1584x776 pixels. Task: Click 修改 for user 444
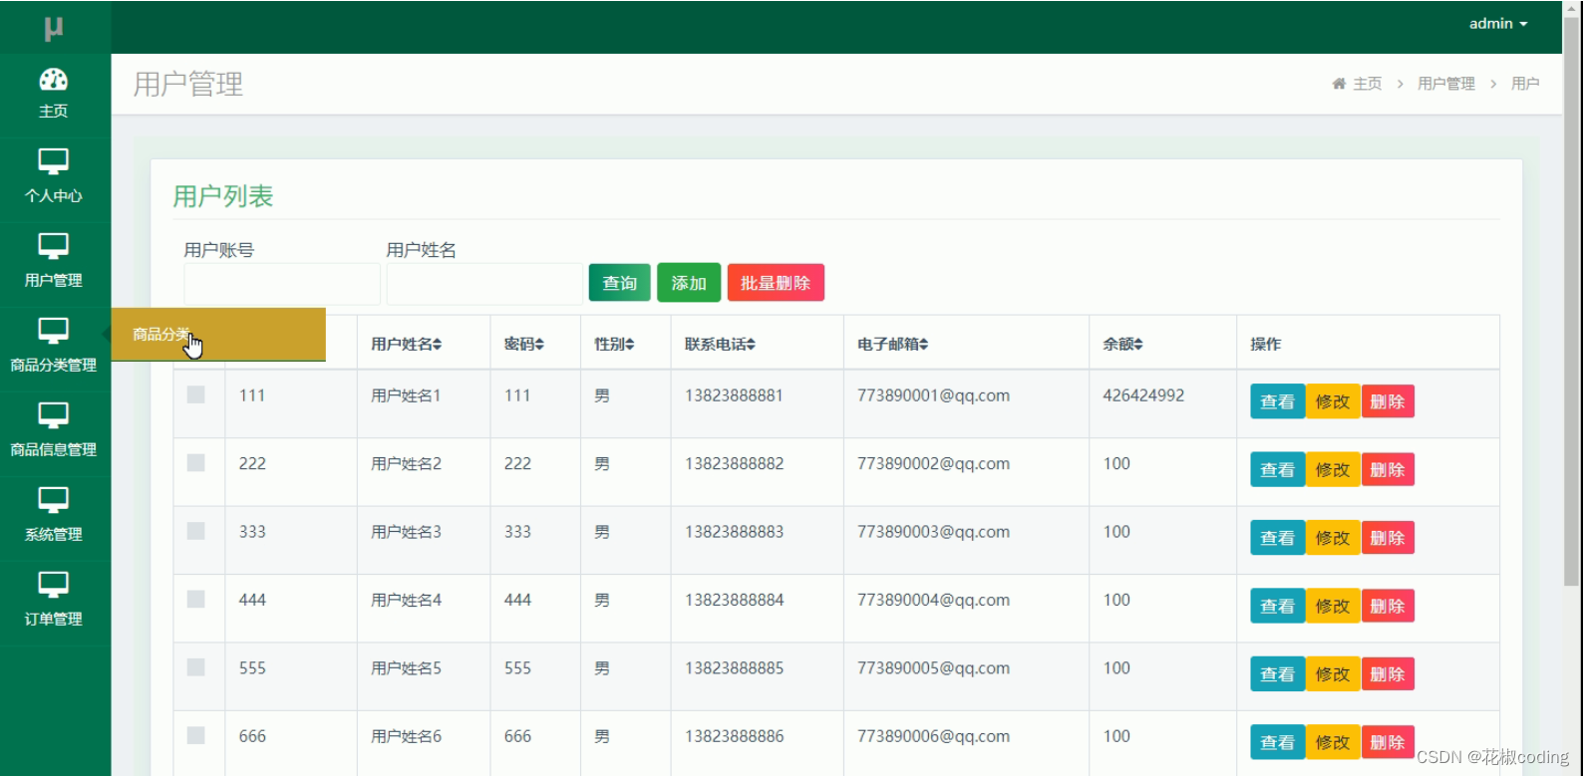pos(1333,606)
